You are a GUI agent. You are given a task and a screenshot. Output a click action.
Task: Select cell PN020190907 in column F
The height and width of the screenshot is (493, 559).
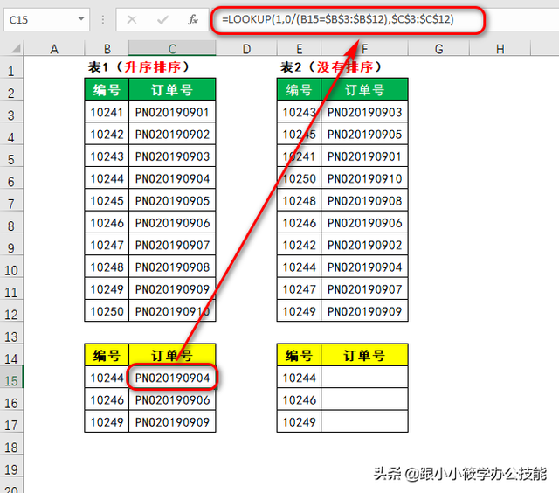click(364, 288)
